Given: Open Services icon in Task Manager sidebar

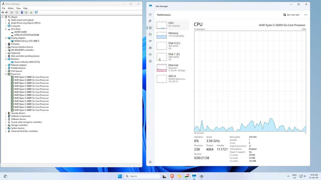Looking at the screenshot, I should (x=150, y=61).
